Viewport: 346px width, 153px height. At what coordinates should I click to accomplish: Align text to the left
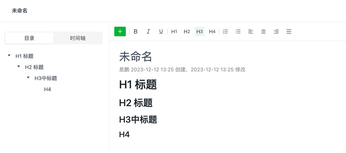click(251, 32)
